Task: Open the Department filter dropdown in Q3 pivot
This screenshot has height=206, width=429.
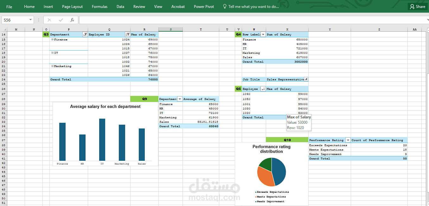Action: coord(85,34)
